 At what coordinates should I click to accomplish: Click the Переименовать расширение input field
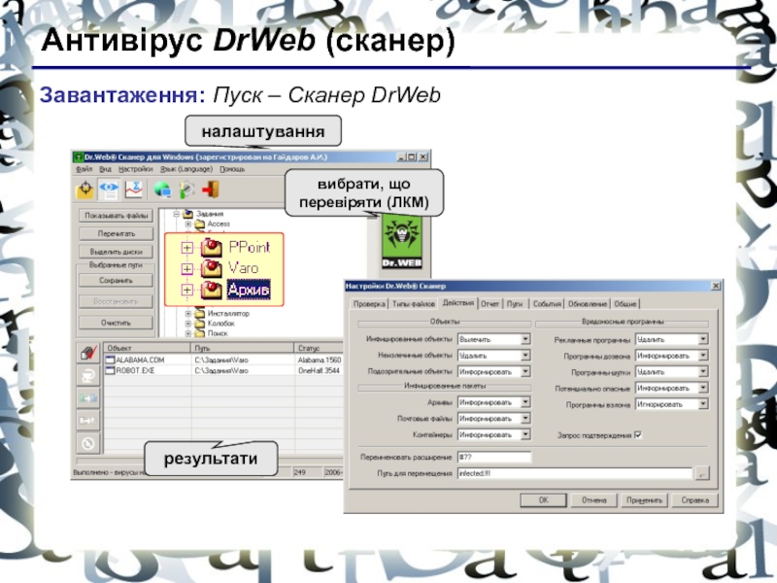(494, 457)
